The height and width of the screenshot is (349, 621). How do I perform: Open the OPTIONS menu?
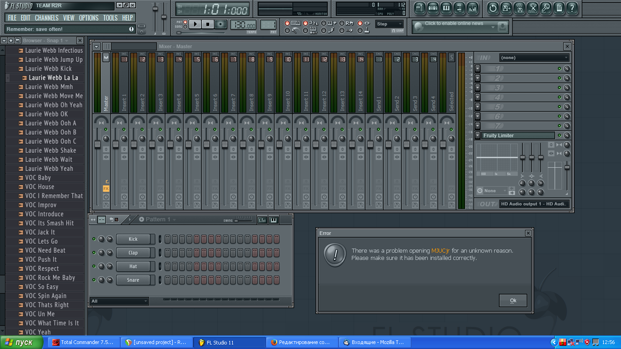[x=89, y=18]
